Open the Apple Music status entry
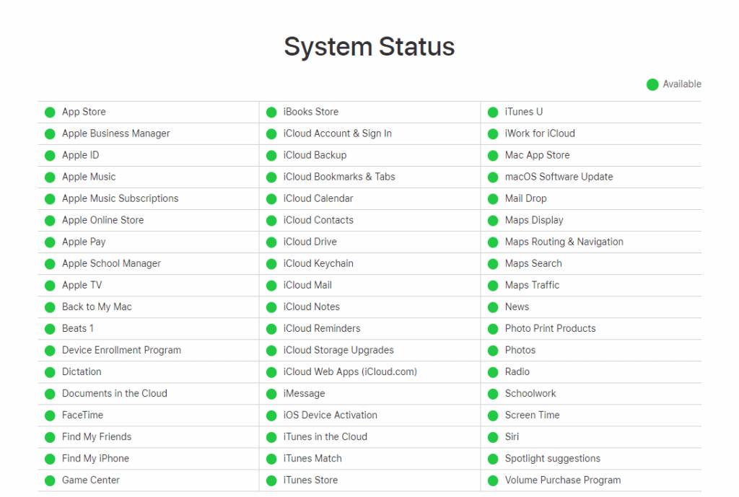The image size is (739, 497). (x=89, y=177)
